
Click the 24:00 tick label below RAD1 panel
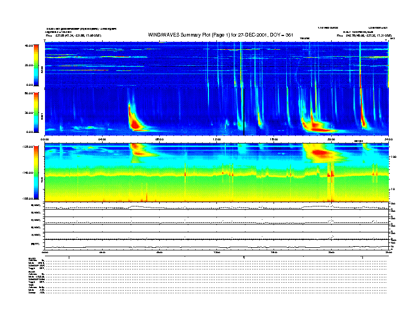point(388,139)
